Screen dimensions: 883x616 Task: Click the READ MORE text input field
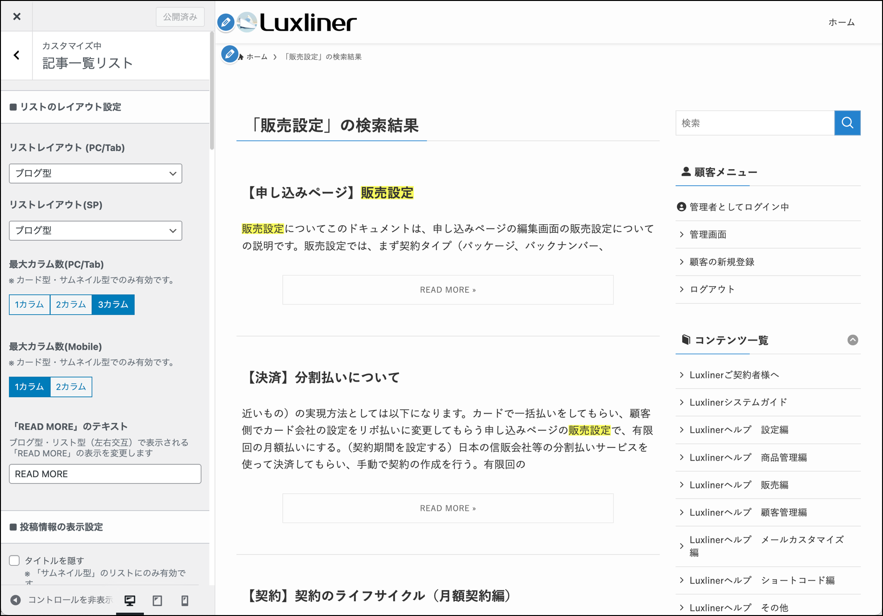105,474
